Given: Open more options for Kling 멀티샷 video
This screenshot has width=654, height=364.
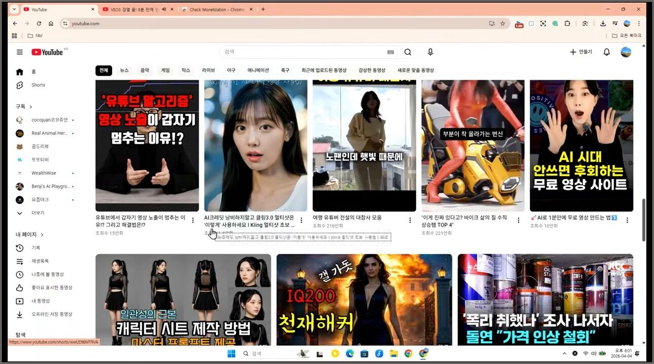Looking at the screenshot, I should 301,220.
